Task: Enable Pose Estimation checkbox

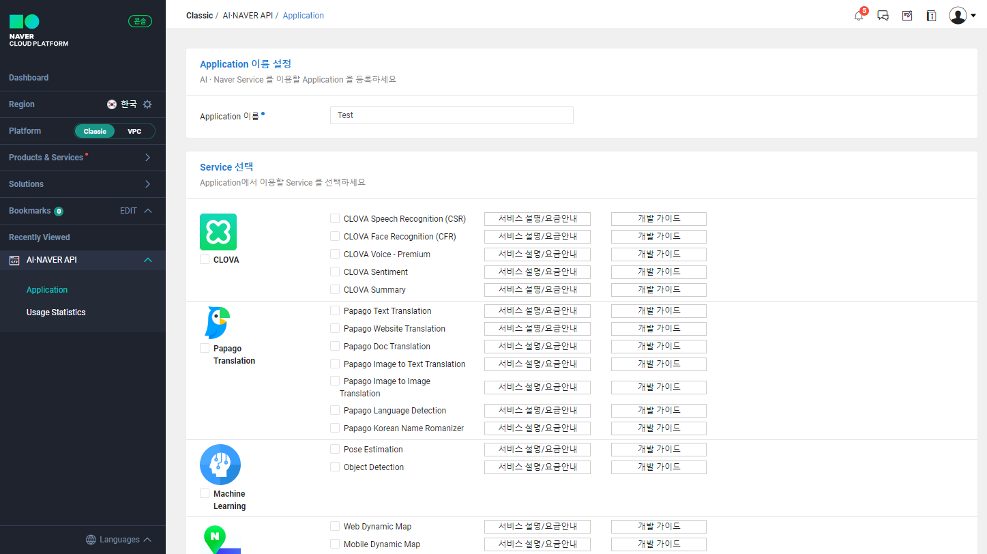Action: click(x=335, y=449)
